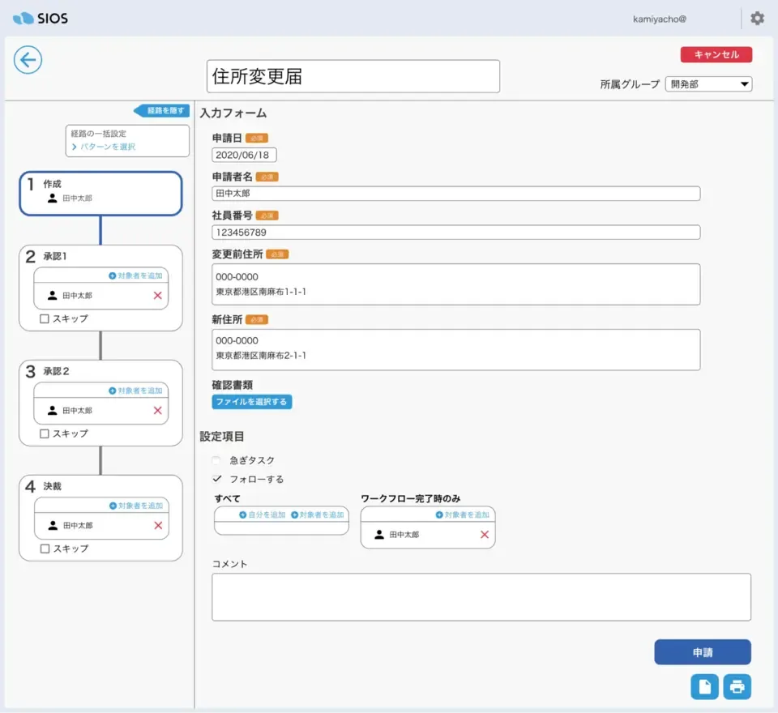The height and width of the screenshot is (713, 778).
Task: Go back using the circular arrow icon
Action: tap(28, 60)
